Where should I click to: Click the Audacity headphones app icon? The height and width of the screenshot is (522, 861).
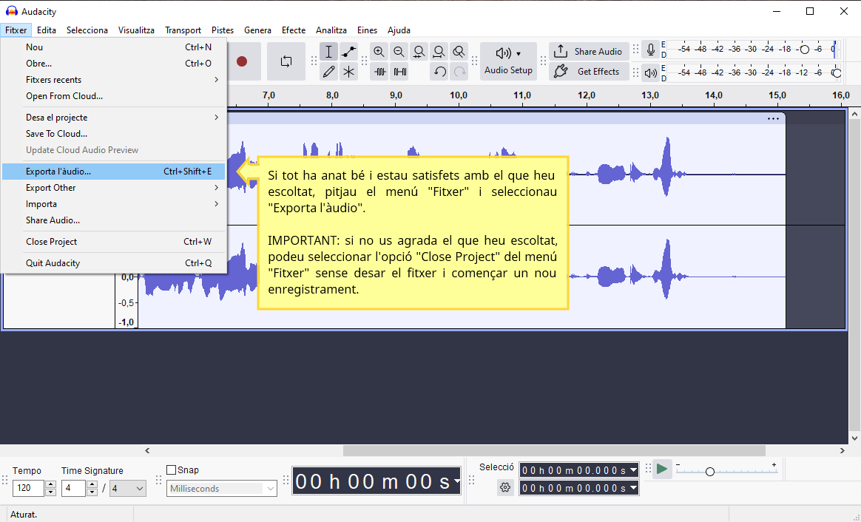point(12,11)
